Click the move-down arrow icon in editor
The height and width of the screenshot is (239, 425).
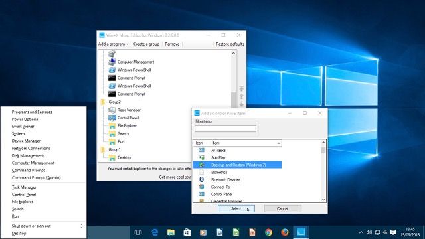(242, 104)
